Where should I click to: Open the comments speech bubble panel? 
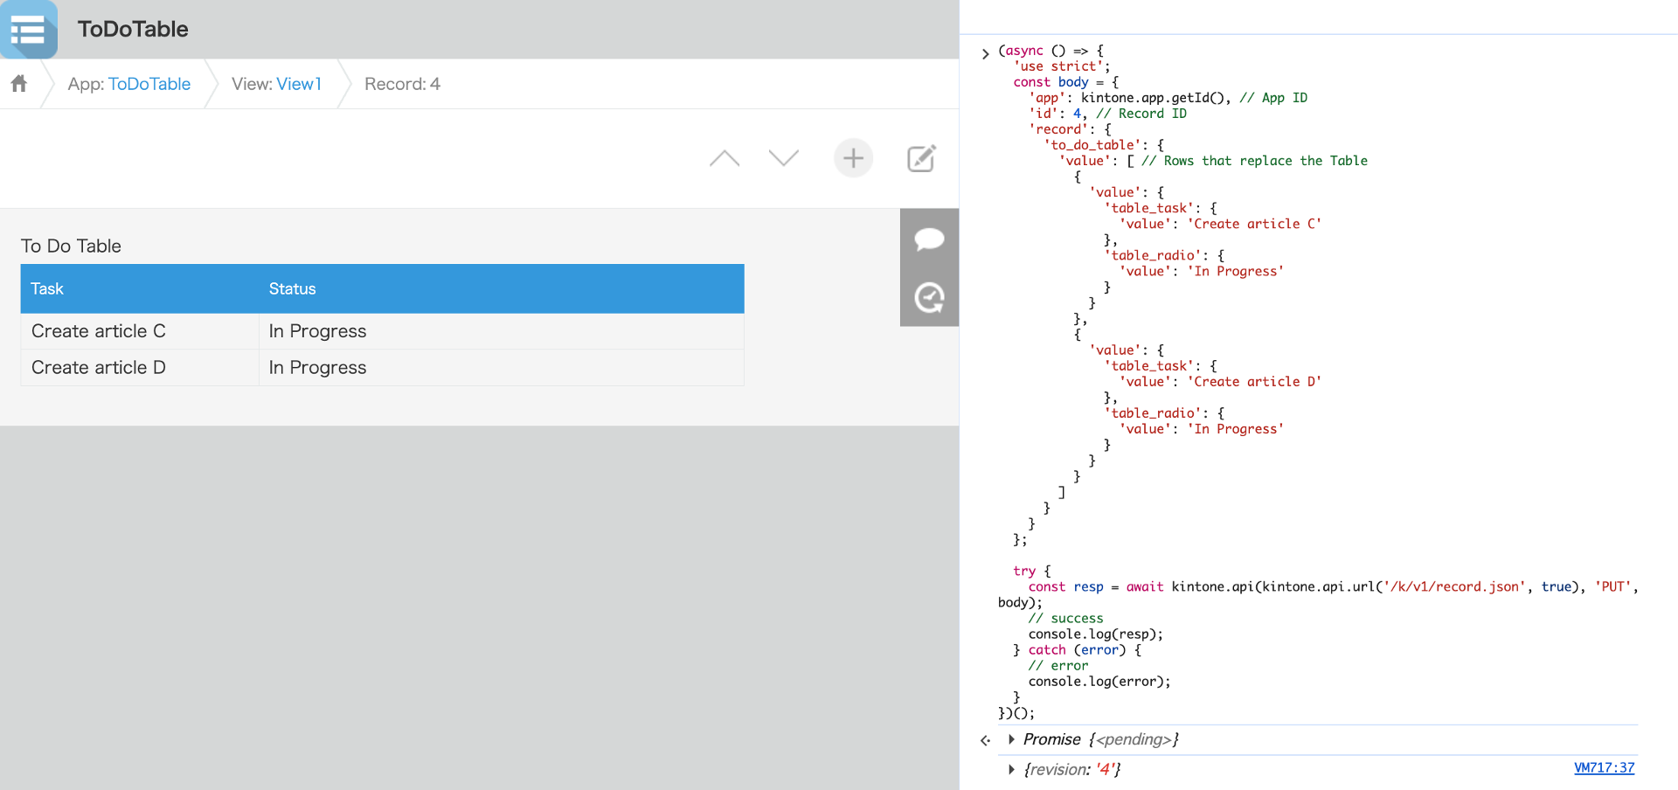[929, 239]
